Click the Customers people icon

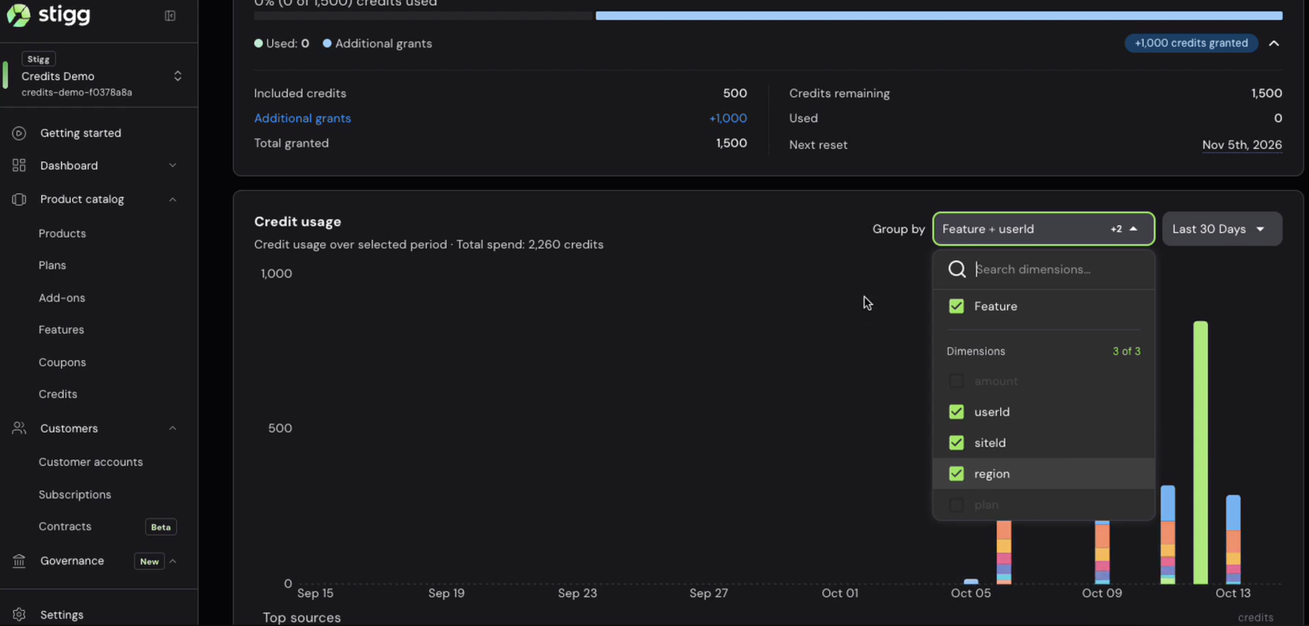coord(19,428)
